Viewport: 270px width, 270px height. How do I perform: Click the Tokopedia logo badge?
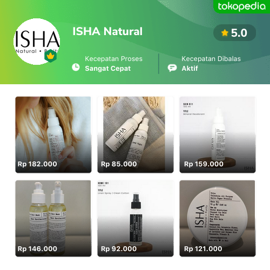click(x=241, y=6)
